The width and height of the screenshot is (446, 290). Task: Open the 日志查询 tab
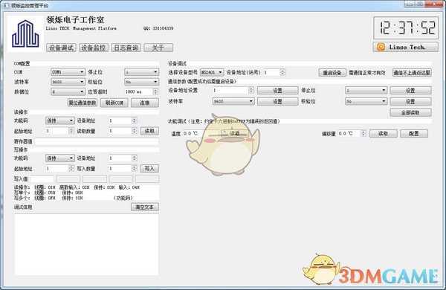126,48
